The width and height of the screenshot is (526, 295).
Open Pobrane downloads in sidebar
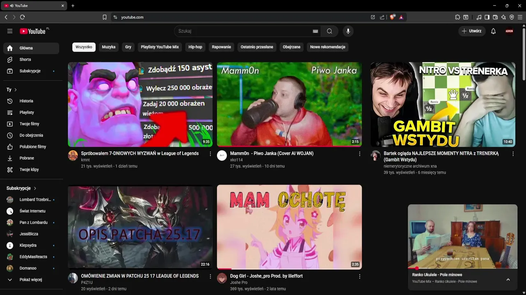[31, 158]
